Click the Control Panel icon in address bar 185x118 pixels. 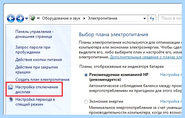33,18
